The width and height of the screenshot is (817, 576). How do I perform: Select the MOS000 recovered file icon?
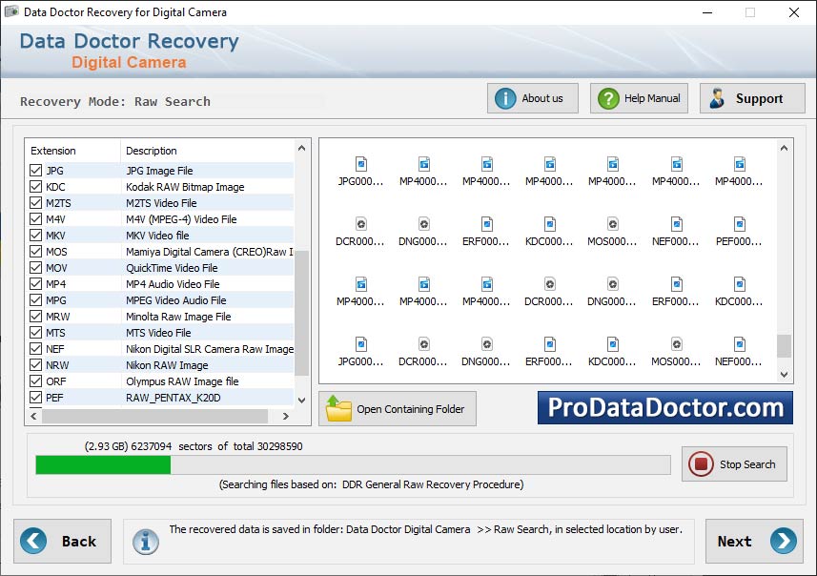click(x=611, y=226)
